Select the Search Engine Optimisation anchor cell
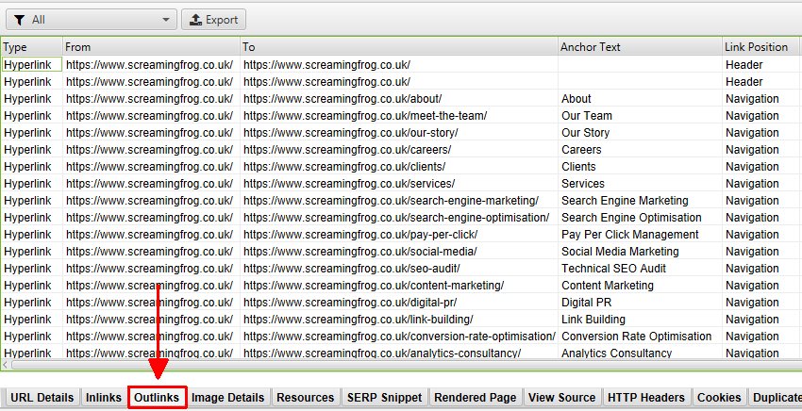The height and width of the screenshot is (411, 802). pos(640,217)
